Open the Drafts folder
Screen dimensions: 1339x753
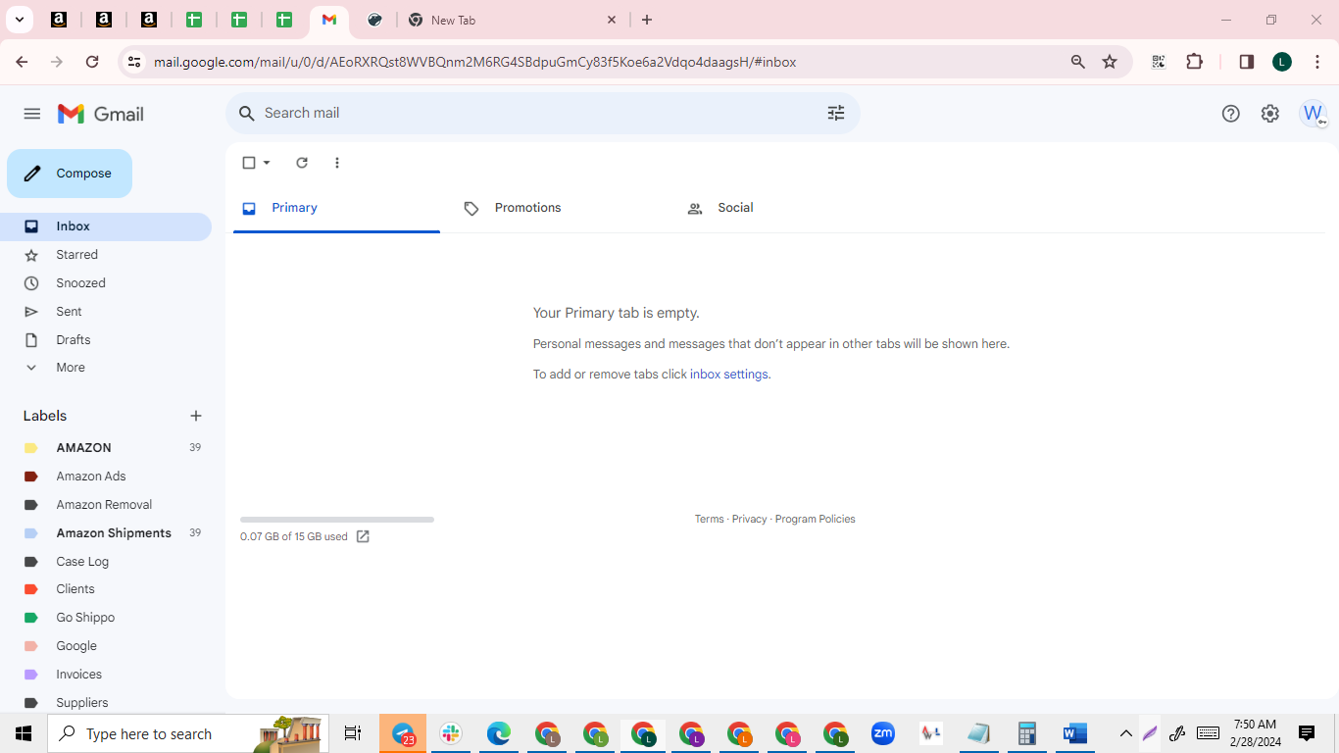tap(106, 340)
